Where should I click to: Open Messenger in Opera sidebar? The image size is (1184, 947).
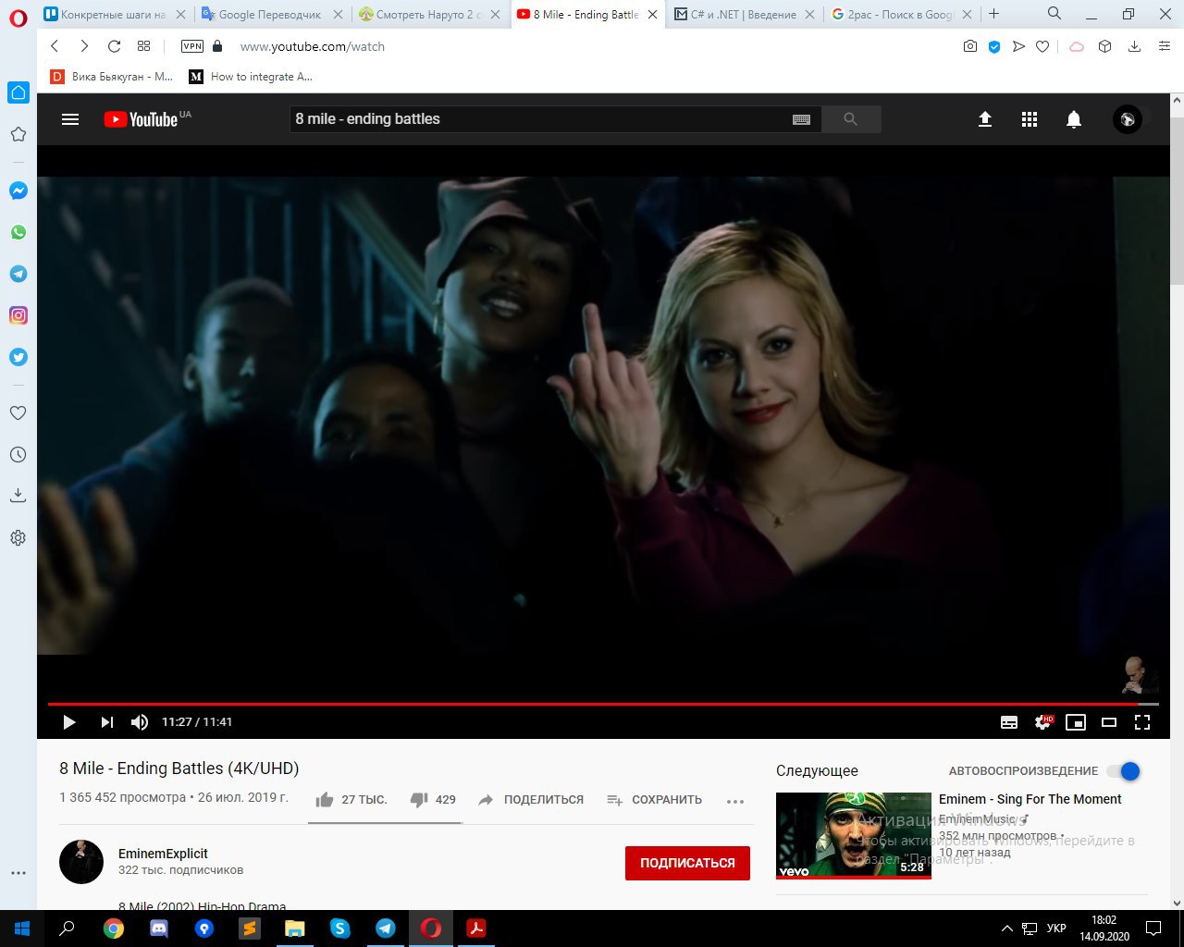pos(18,191)
